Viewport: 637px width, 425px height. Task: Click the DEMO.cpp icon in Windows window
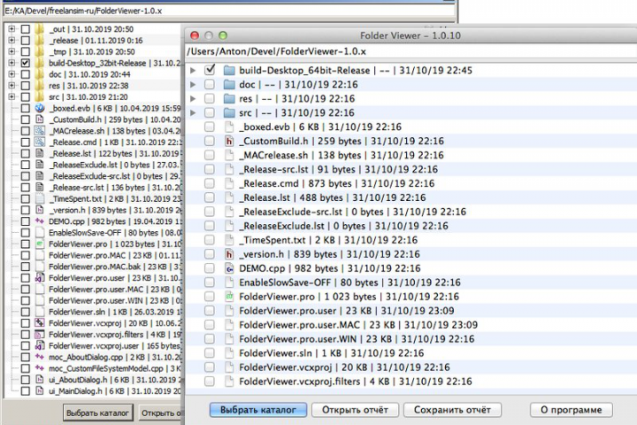tap(40, 221)
